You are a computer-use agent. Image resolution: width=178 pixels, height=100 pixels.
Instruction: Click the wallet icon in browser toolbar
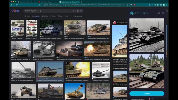coord(161,5)
